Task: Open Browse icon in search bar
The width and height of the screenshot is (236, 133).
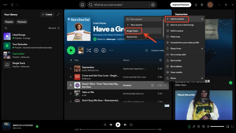Action: 153,5
